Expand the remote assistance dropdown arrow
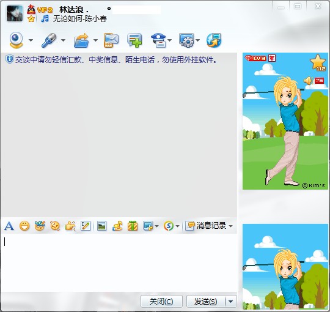The height and width of the screenshot is (312, 330). 197,40
